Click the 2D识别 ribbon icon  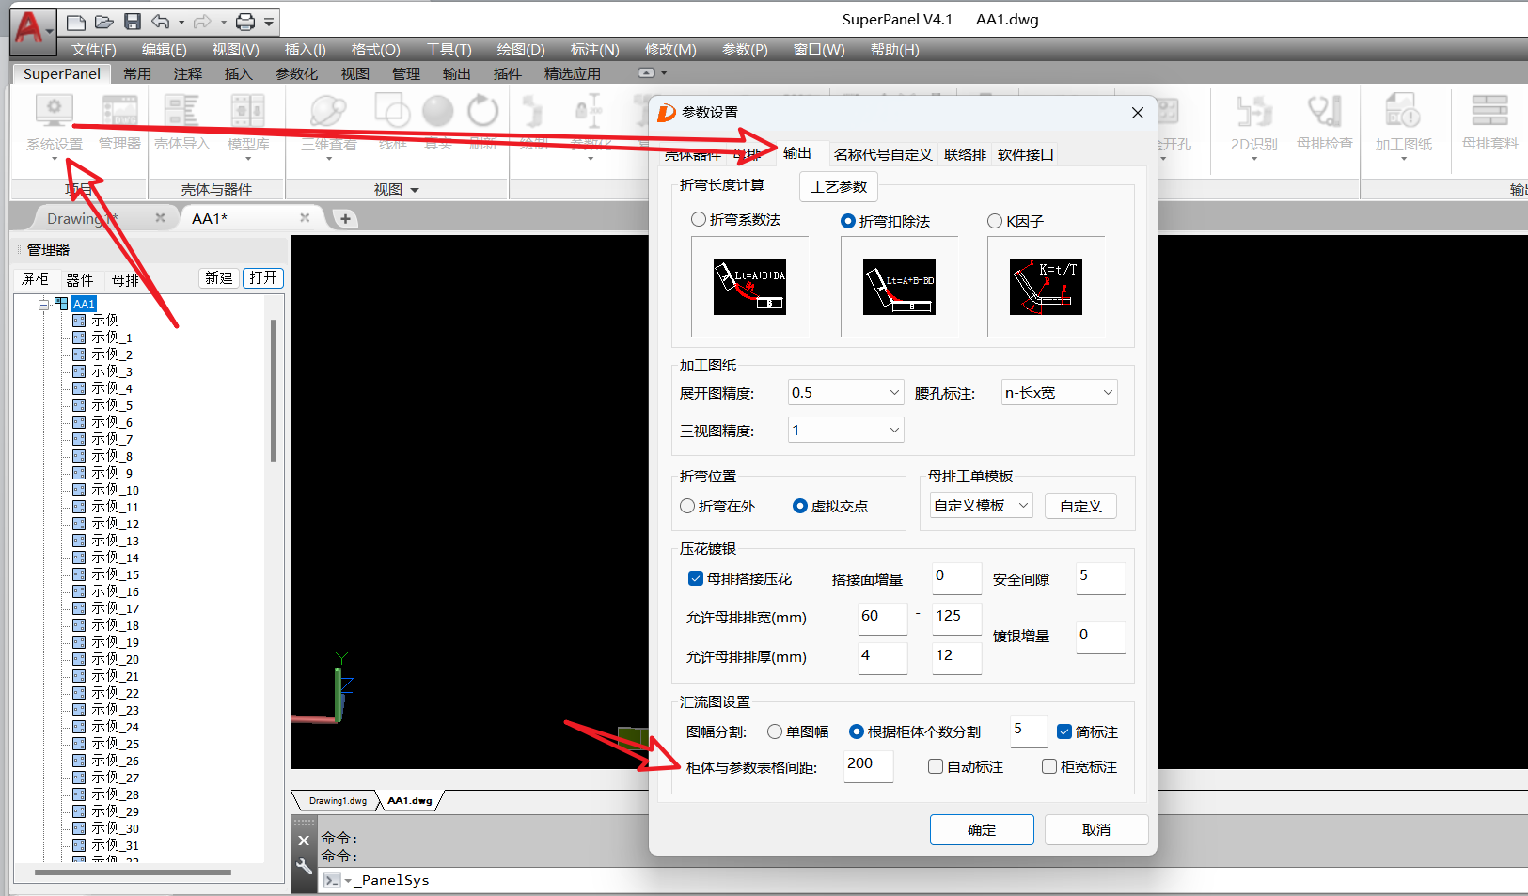click(1253, 111)
